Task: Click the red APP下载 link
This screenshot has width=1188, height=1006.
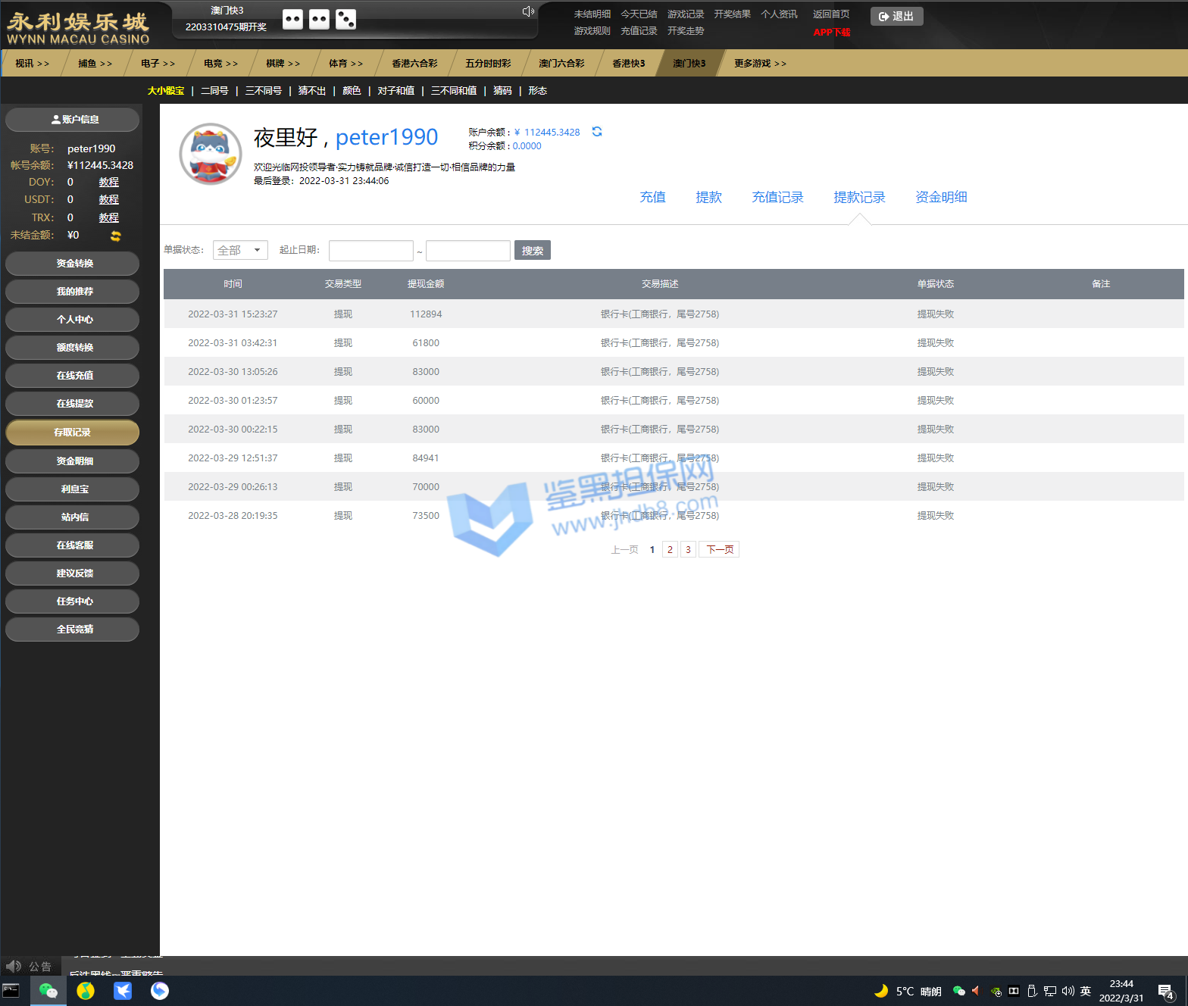Action: point(831,33)
